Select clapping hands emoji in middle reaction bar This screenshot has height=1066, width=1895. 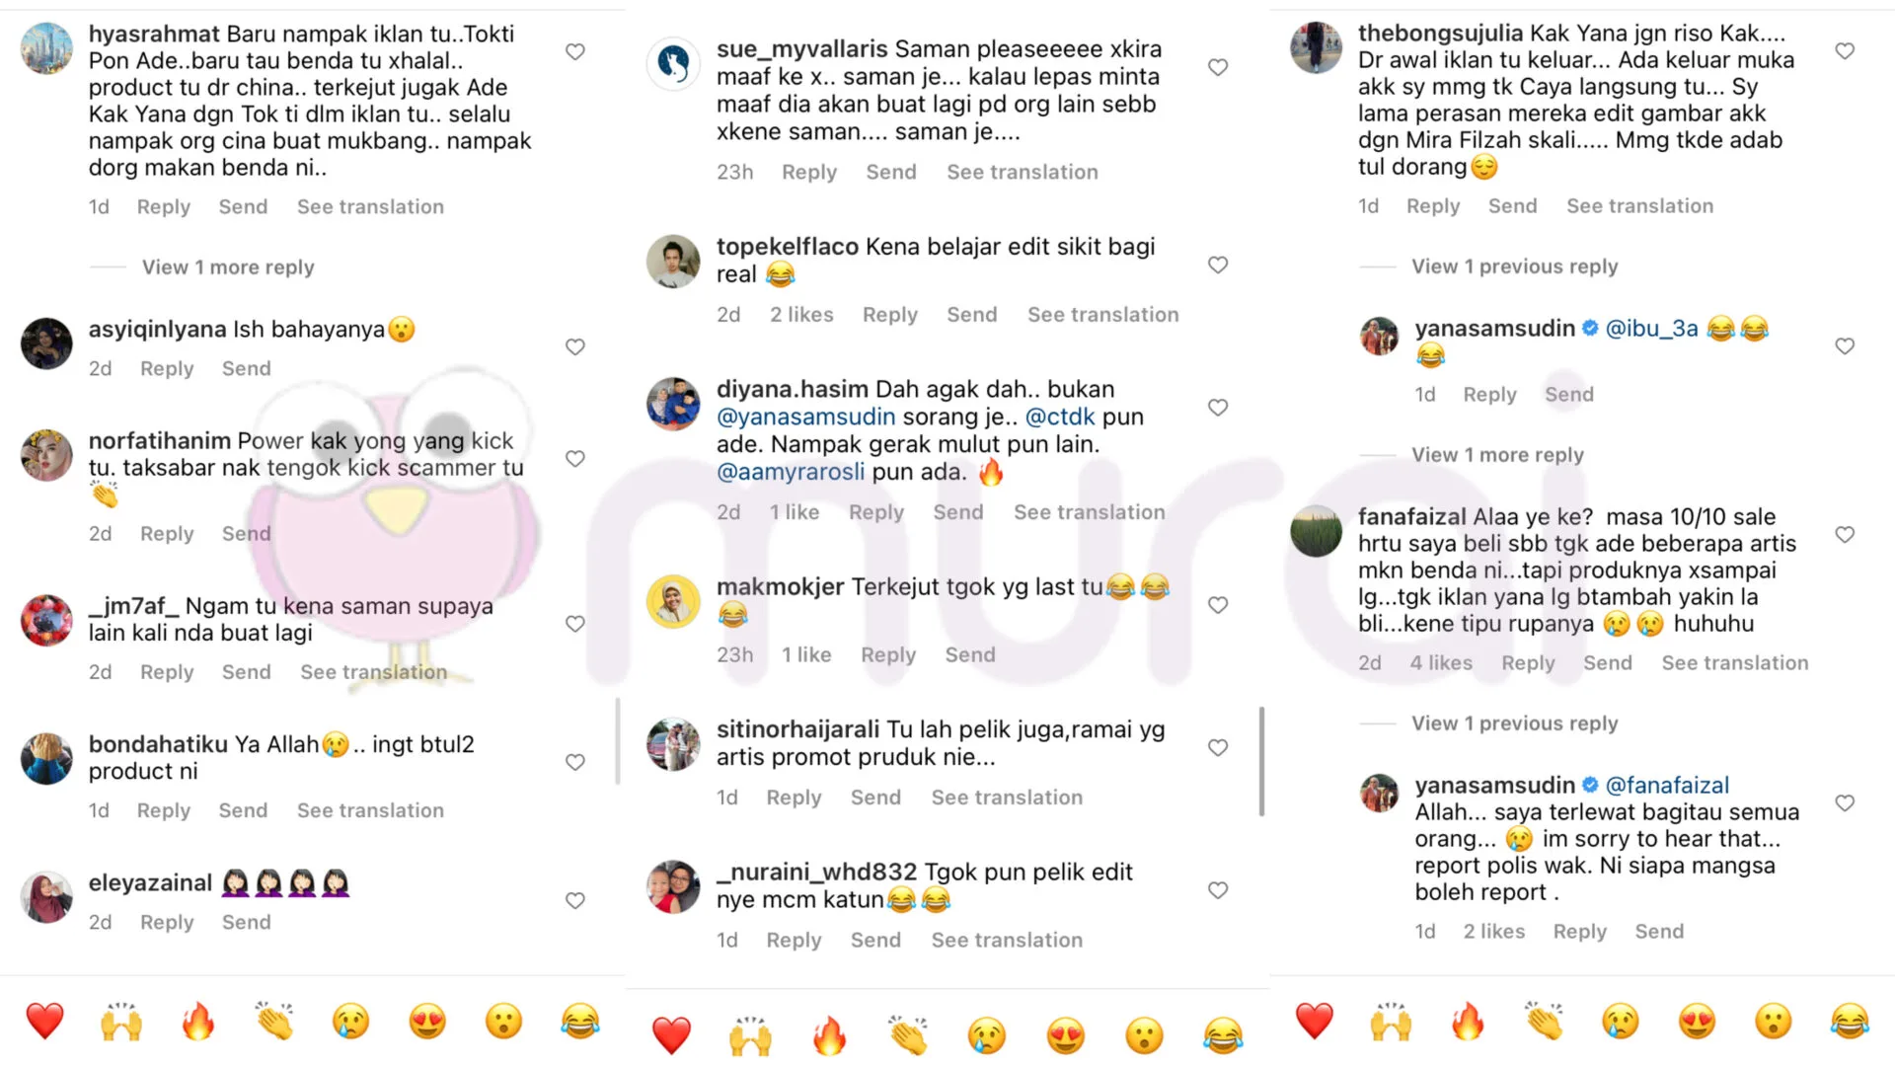(908, 1035)
